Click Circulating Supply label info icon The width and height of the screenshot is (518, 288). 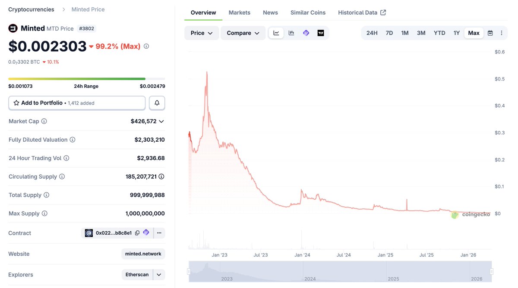point(62,177)
